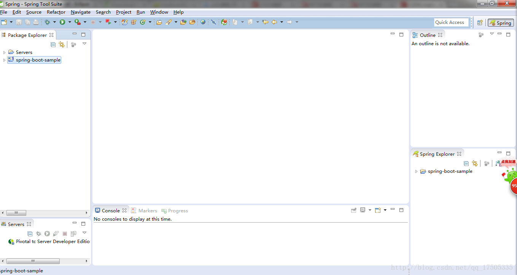Open the File menu

pyautogui.click(x=3, y=12)
